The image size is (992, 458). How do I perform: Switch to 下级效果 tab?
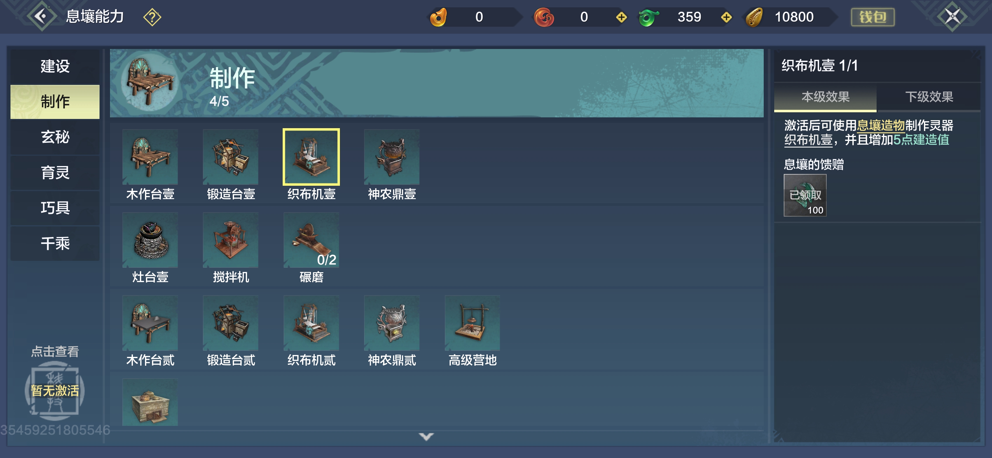929,97
